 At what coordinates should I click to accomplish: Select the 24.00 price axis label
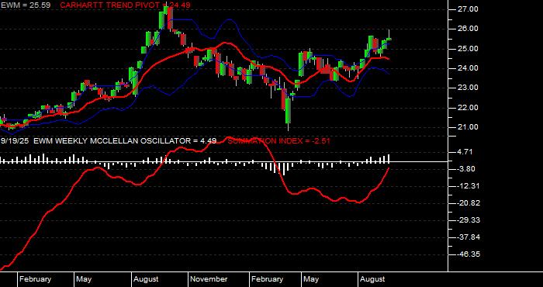coord(469,68)
